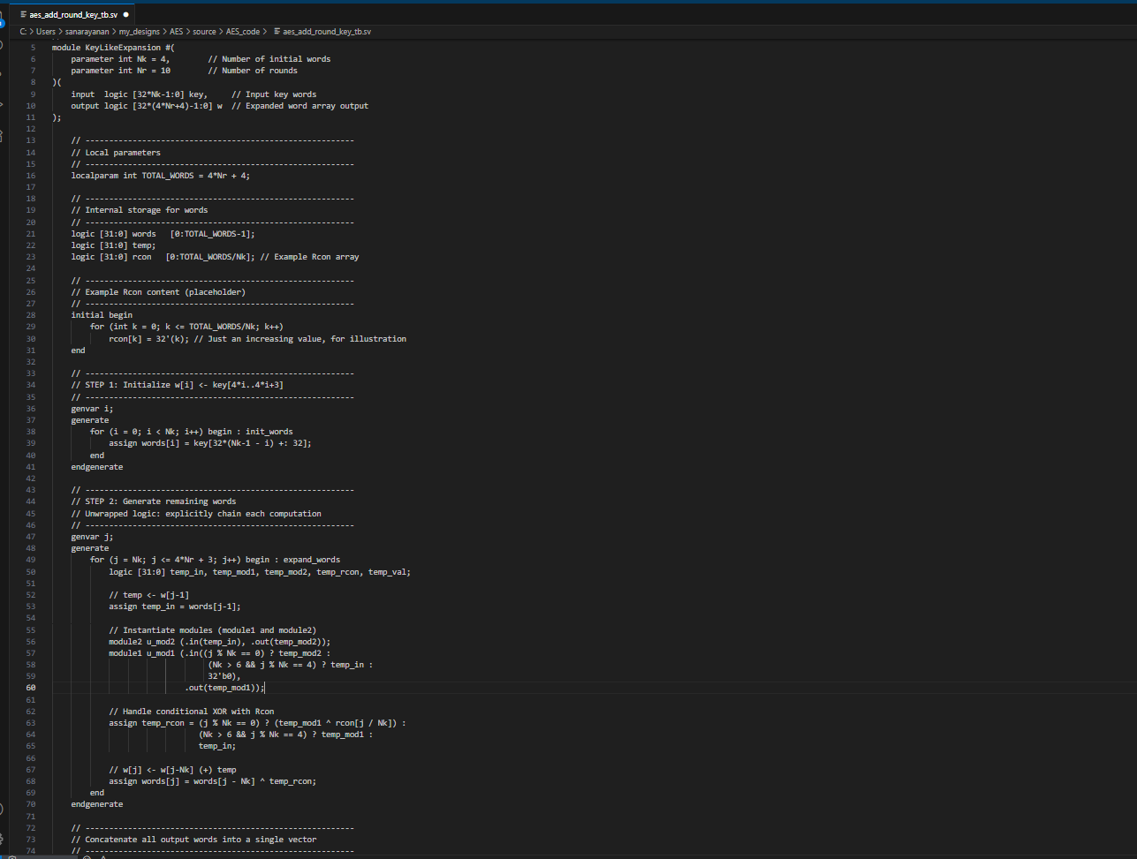
Task: Open the Extensions view
Action: (2, 134)
